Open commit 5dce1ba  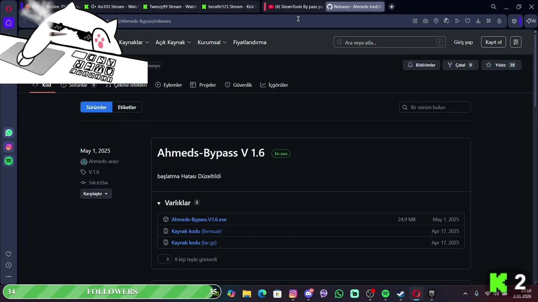[98, 183]
